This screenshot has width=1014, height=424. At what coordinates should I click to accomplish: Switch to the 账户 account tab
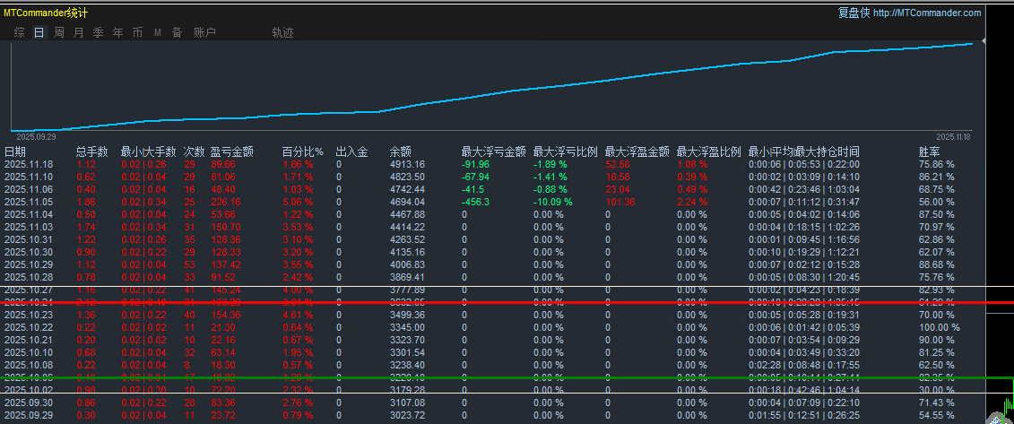click(205, 32)
